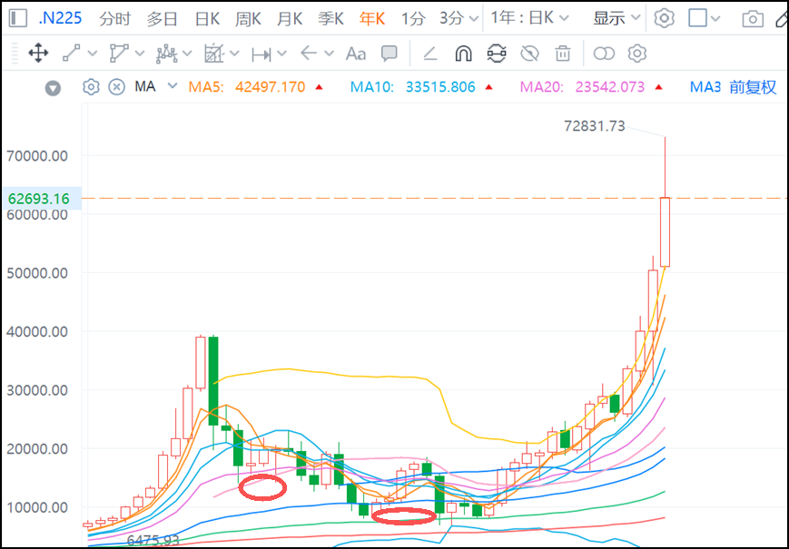The height and width of the screenshot is (549, 789).
Task: Select the wave pattern drawing tool
Action: (166, 54)
